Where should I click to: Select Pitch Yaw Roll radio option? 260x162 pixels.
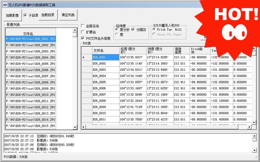tap(154, 30)
